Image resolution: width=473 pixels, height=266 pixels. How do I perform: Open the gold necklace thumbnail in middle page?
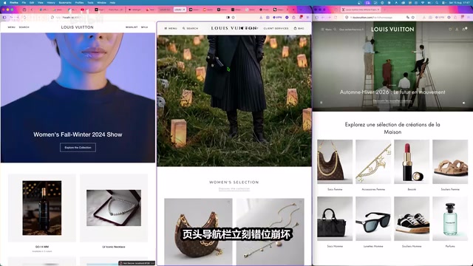[x=270, y=231]
